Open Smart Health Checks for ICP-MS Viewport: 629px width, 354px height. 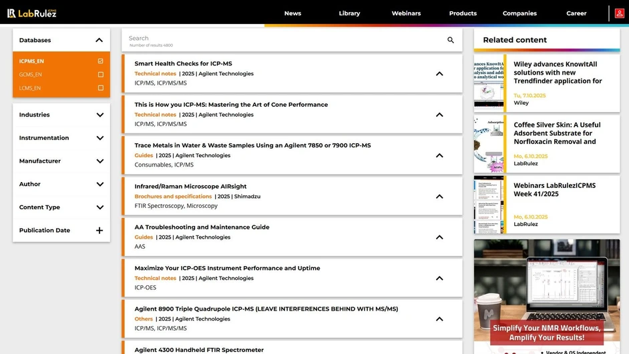(x=183, y=64)
